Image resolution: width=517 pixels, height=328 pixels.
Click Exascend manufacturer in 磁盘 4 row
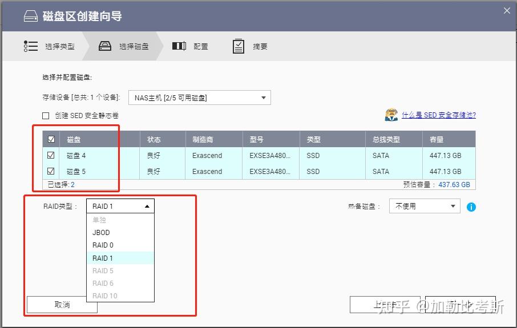coord(207,156)
